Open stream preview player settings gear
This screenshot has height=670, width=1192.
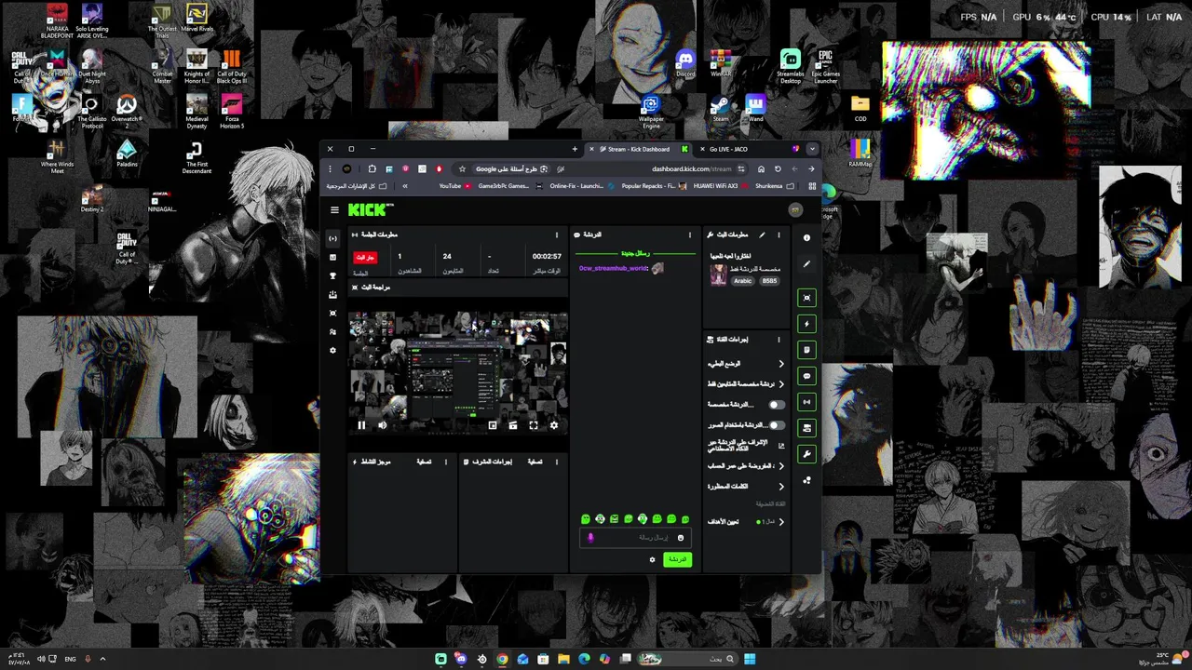point(554,425)
